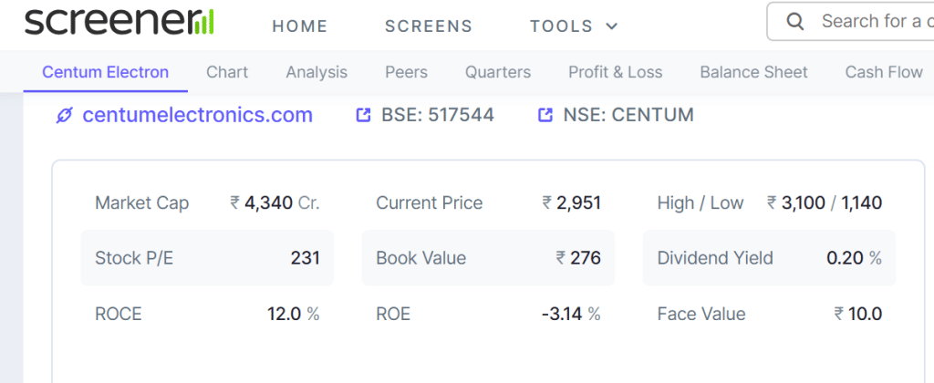Open the centumelectronics.com link
This screenshot has width=934, height=383.
197,115
